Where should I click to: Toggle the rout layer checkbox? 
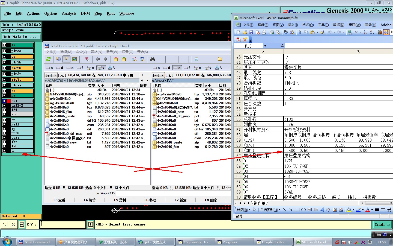[x=4, y=114]
